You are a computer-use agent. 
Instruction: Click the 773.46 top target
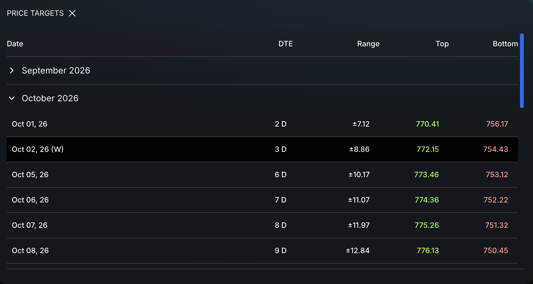click(x=426, y=175)
